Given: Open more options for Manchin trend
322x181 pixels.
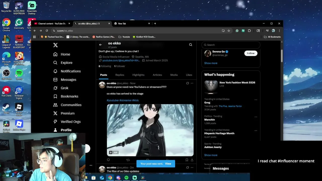Looking at the screenshot, I should pos(256,117).
